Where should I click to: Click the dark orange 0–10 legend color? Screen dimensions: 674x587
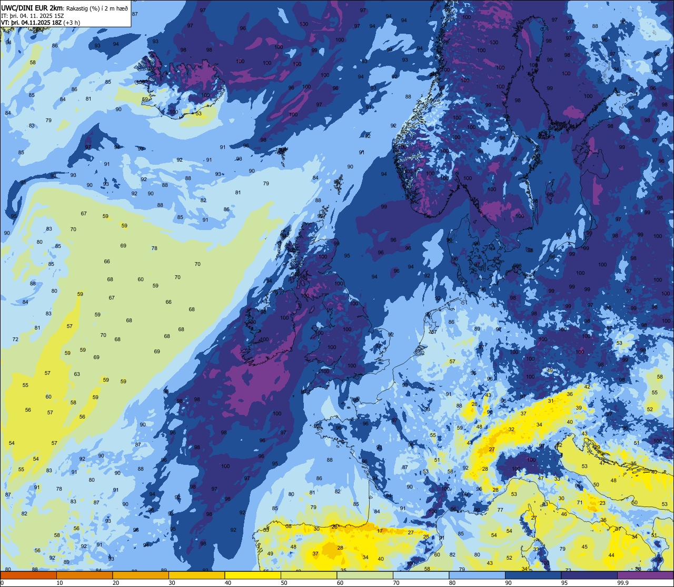pyautogui.click(x=28, y=575)
